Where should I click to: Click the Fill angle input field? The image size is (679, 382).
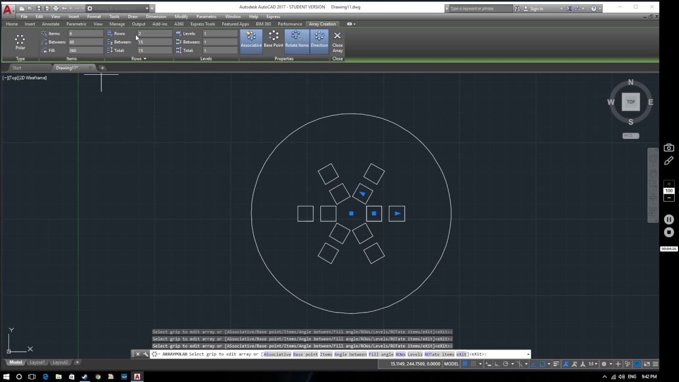pos(85,50)
